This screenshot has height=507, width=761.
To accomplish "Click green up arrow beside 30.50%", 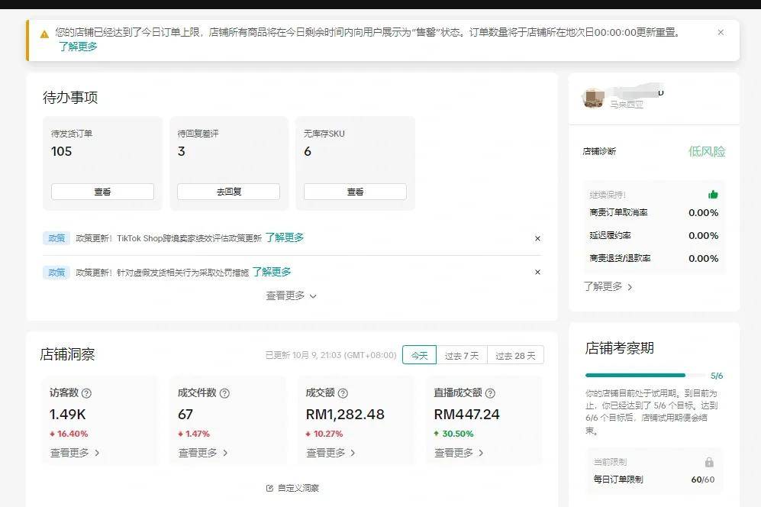I will pos(437,434).
